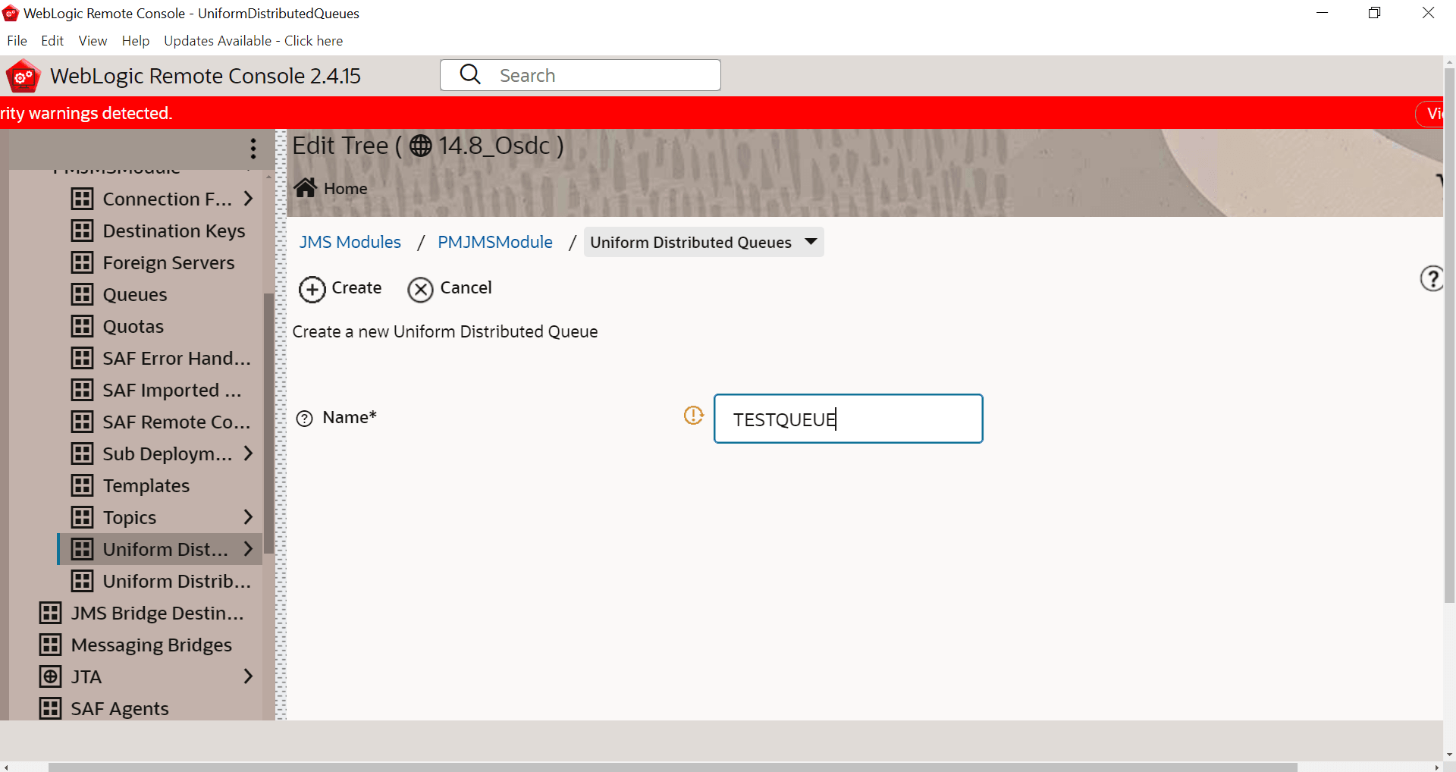The width and height of the screenshot is (1456, 772).
Task: Click the search magnifier icon
Action: point(470,74)
